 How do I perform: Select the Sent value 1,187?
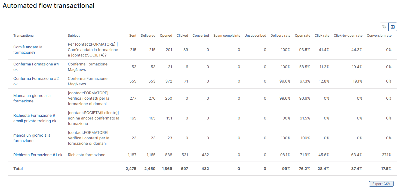tap(132, 155)
